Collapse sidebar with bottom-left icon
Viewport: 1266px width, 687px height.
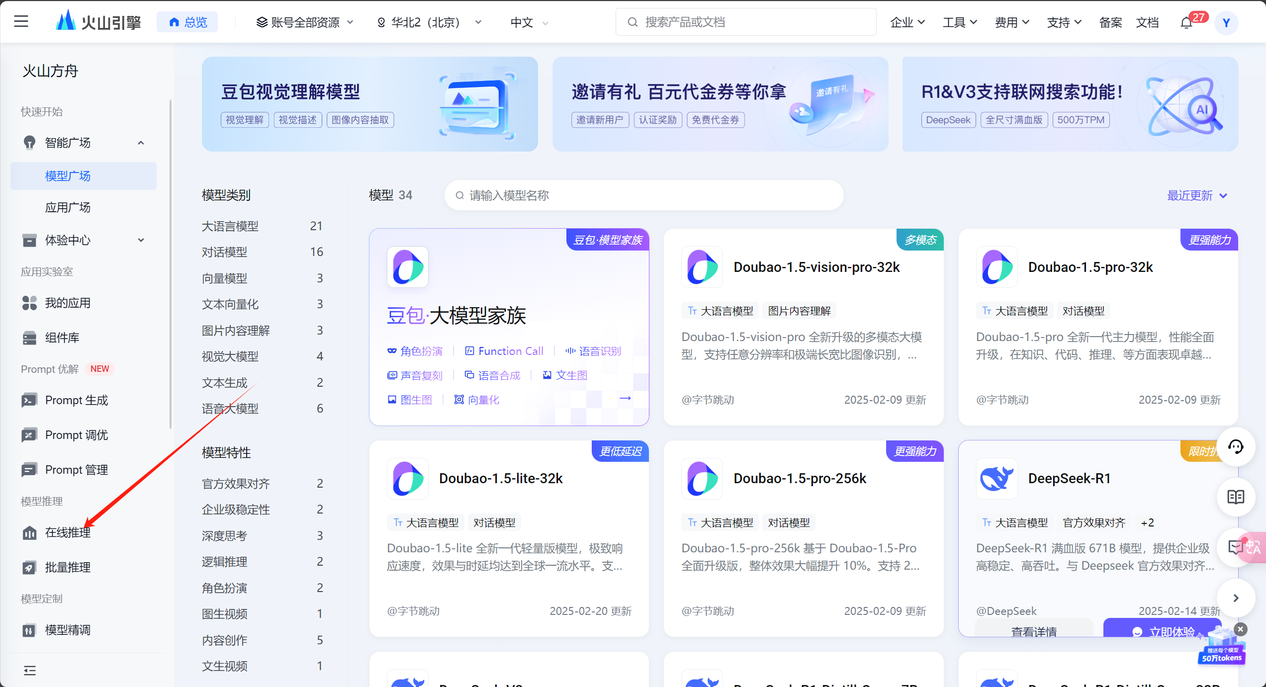point(30,671)
